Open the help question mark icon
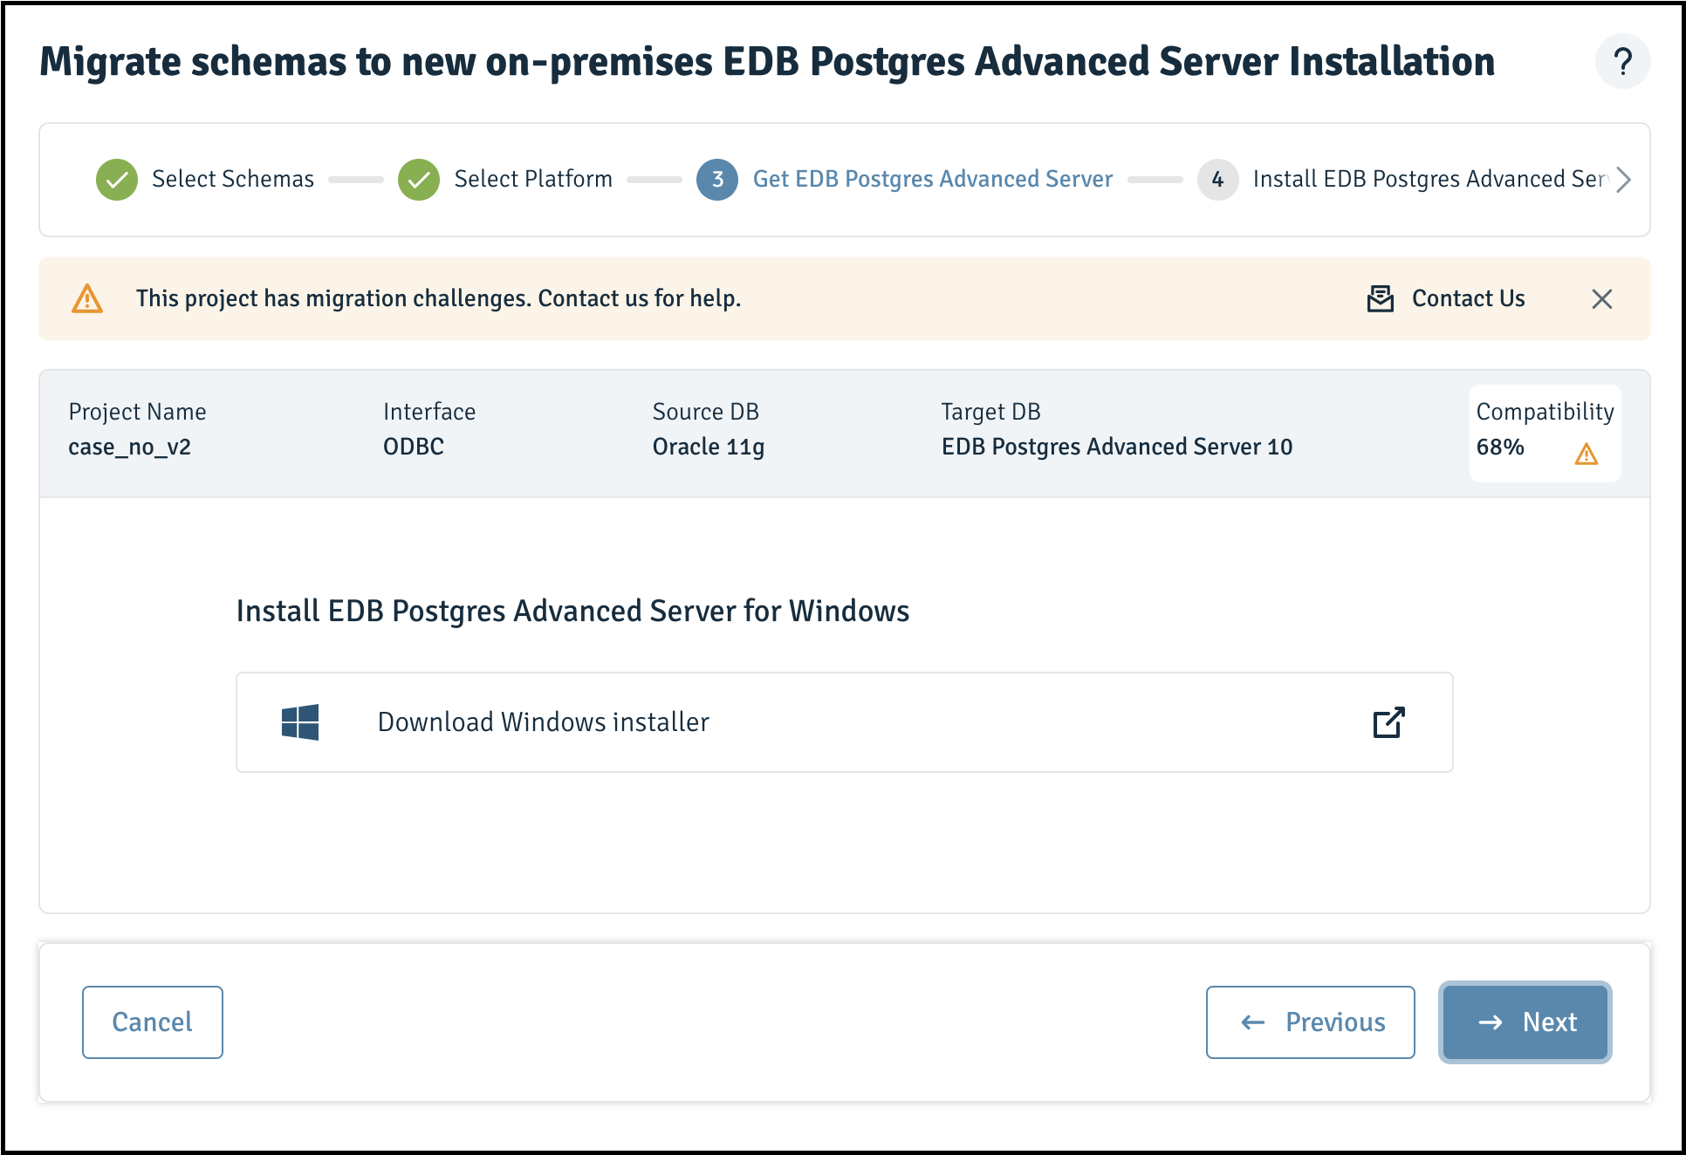This screenshot has height=1155, width=1686. (x=1622, y=62)
